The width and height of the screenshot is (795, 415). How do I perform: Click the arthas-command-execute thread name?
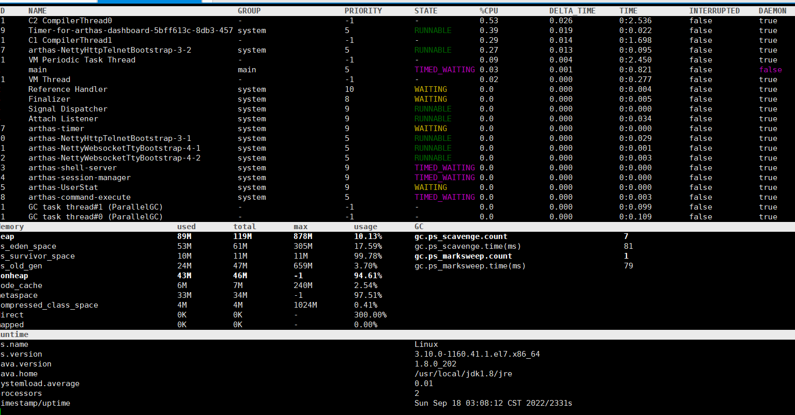point(80,197)
